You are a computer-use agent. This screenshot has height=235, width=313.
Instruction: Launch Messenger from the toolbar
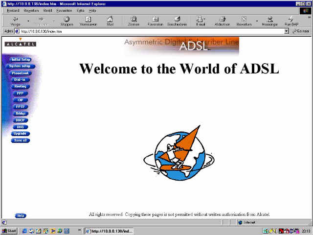coord(269,21)
